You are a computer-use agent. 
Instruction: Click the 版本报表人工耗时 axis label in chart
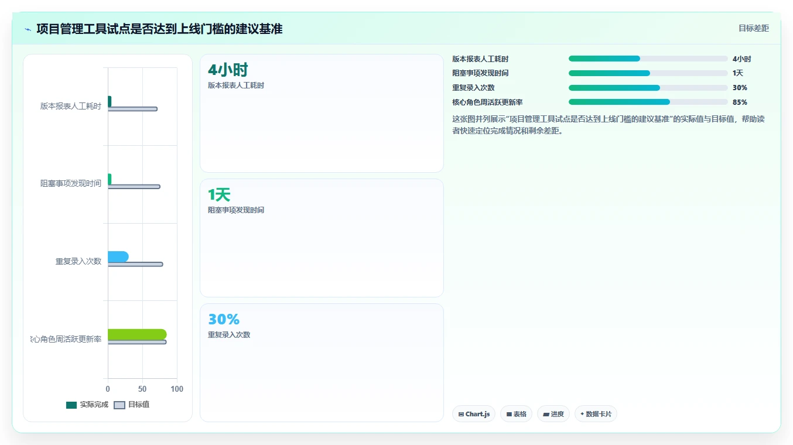tap(71, 107)
